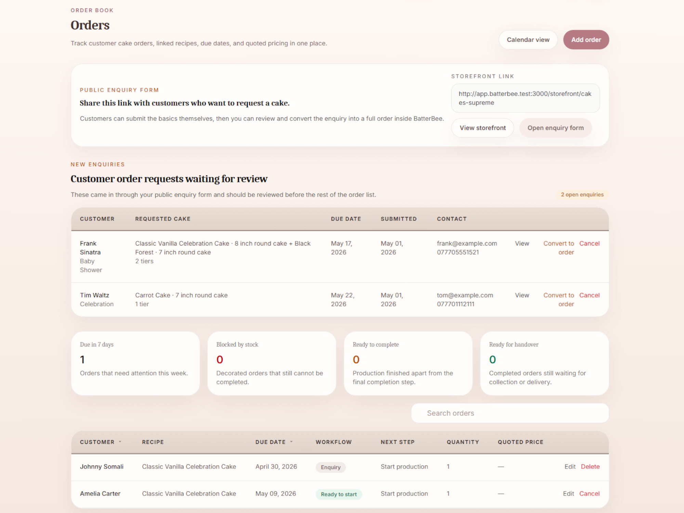The image size is (684, 513).
Task: Select the Frank Sinatra customer name
Action: (90, 248)
